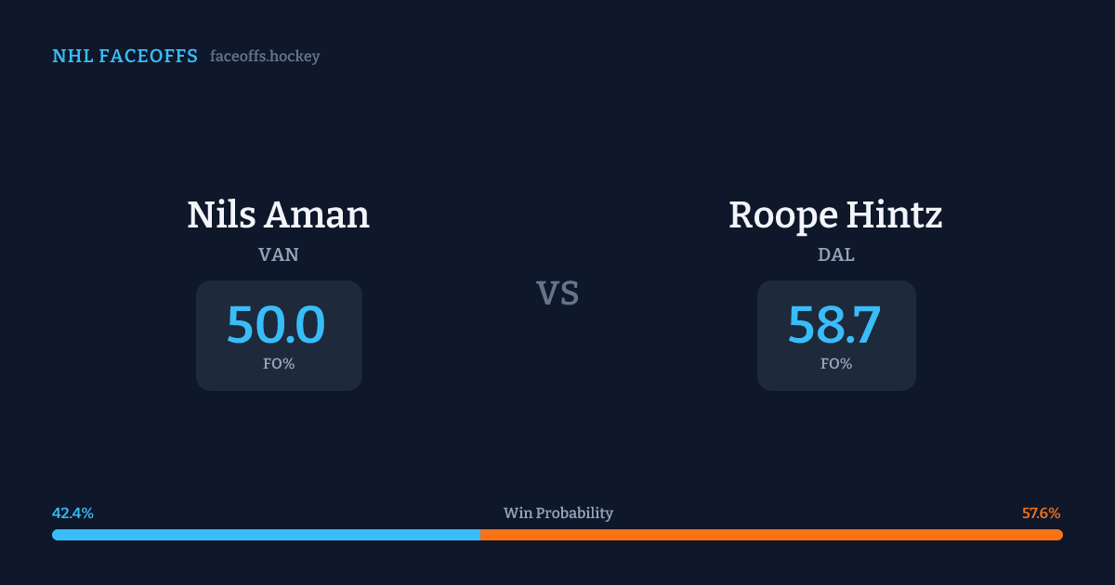Click the 50.0 faceoff percentage number
1115x585 pixels.
pos(276,325)
